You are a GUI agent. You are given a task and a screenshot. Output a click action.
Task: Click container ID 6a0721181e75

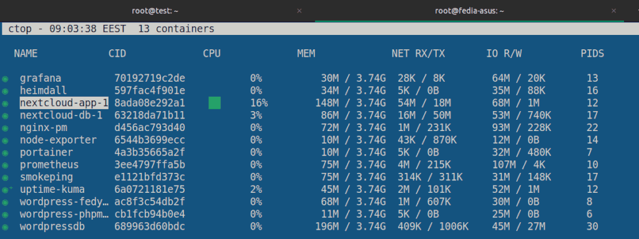(150, 190)
